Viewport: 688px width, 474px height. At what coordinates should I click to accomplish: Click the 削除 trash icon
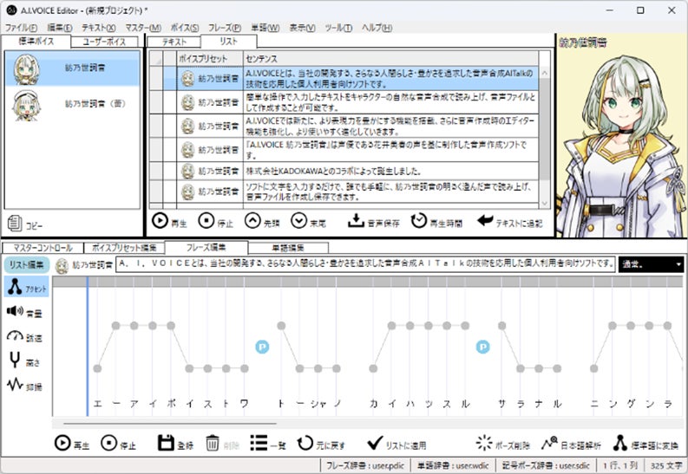tap(213, 444)
